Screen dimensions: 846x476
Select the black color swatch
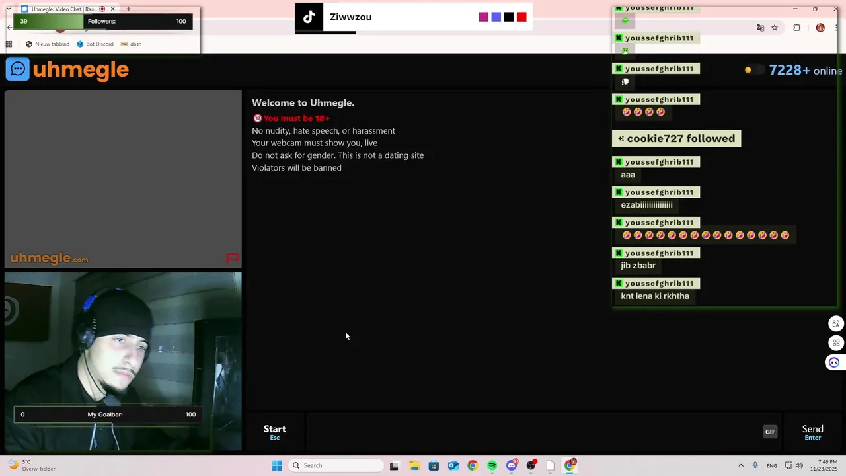[509, 17]
